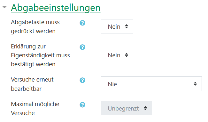Open the Erklärung zur Eigenständigkeit dropdown
Viewport: 208px width, 122px height.
(x=117, y=55)
